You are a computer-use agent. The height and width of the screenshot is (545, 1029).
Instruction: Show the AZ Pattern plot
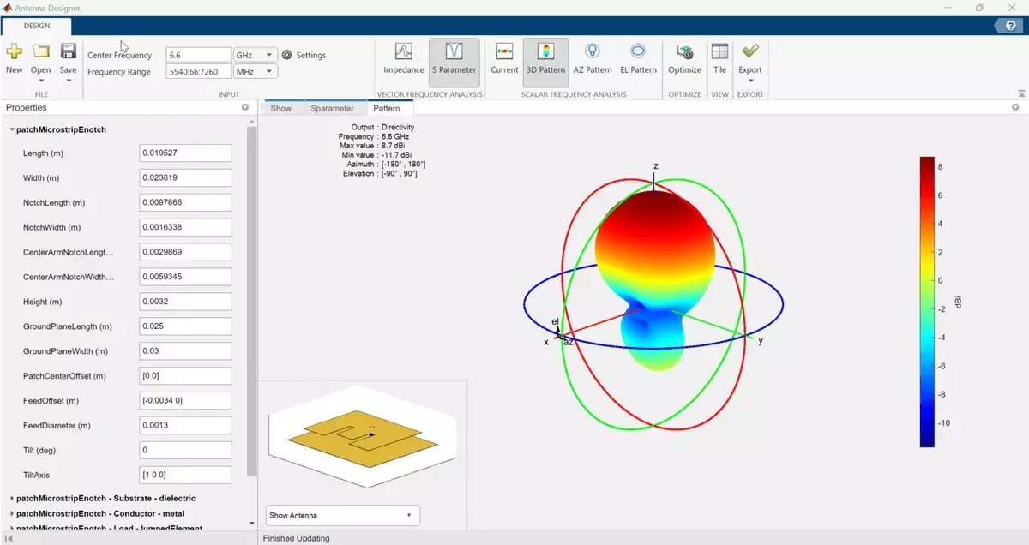point(592,57)
